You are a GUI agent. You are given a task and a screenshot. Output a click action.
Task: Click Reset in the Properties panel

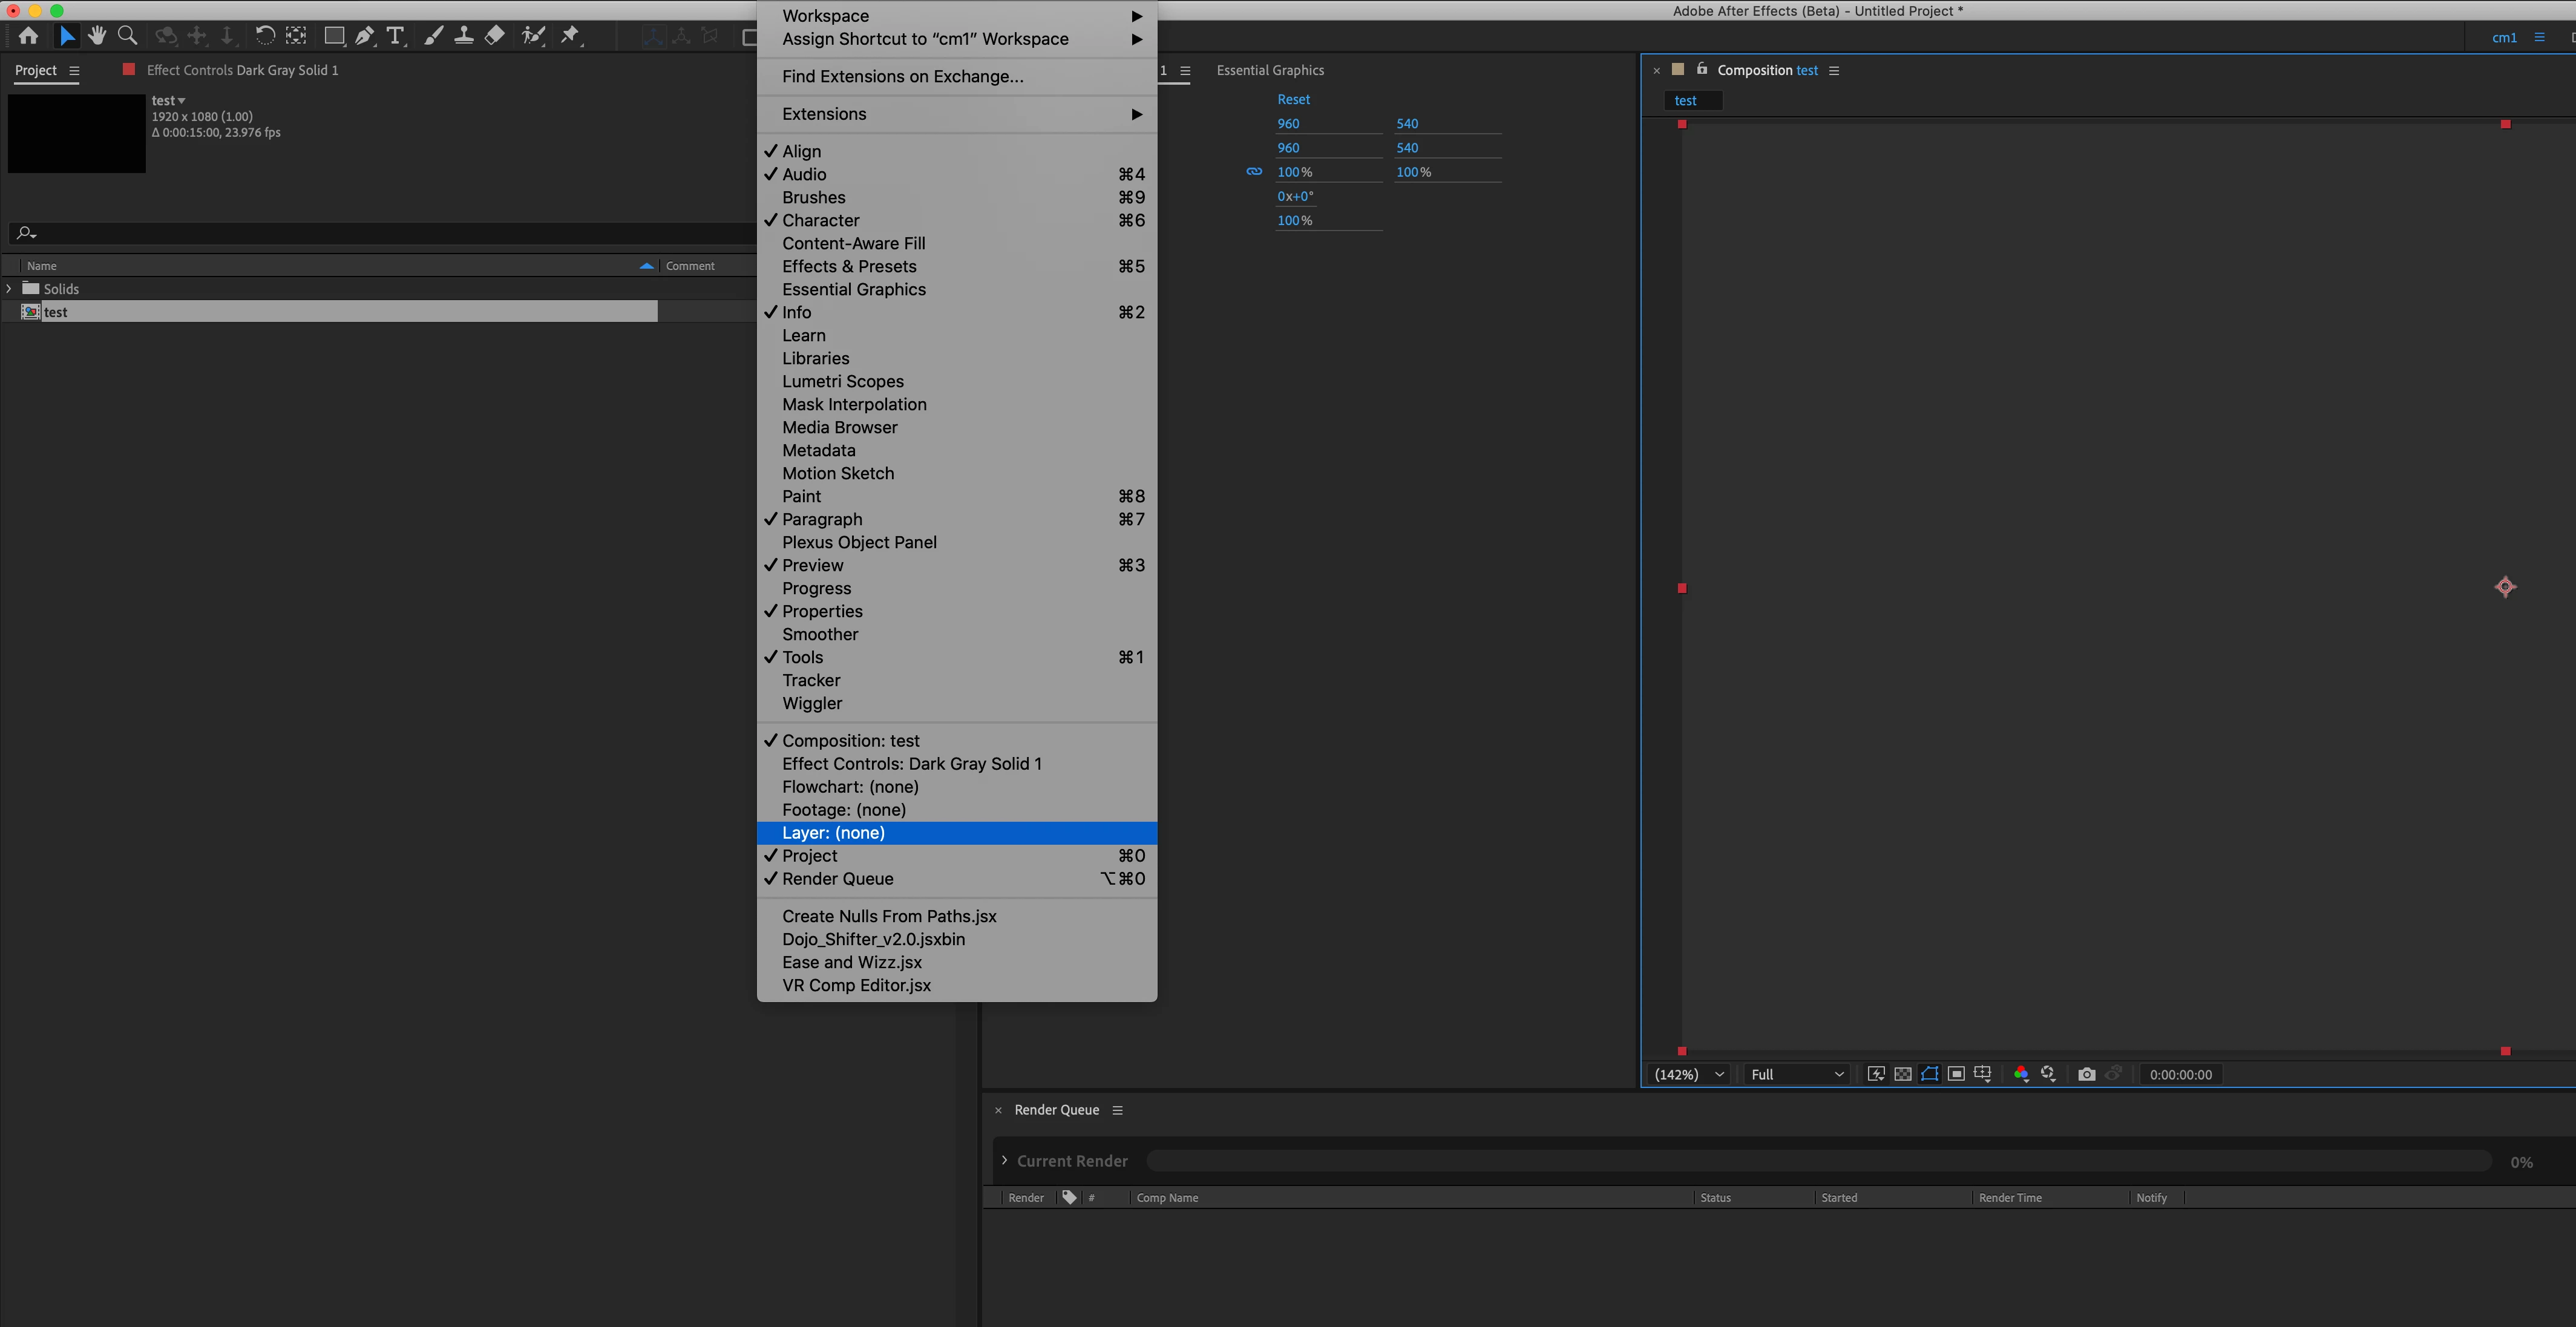[1293, 99]
